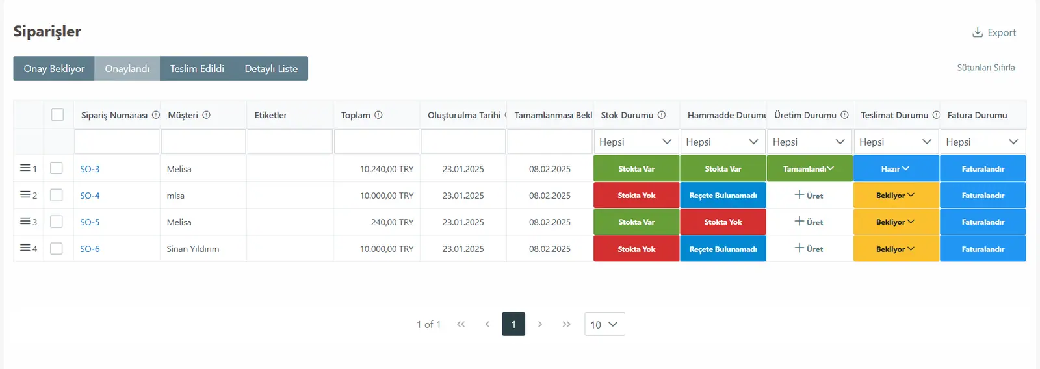The height and width of the screenshot is (369, 1040).
Task: Check the box for order SO-4
Action: click(57, 195)
